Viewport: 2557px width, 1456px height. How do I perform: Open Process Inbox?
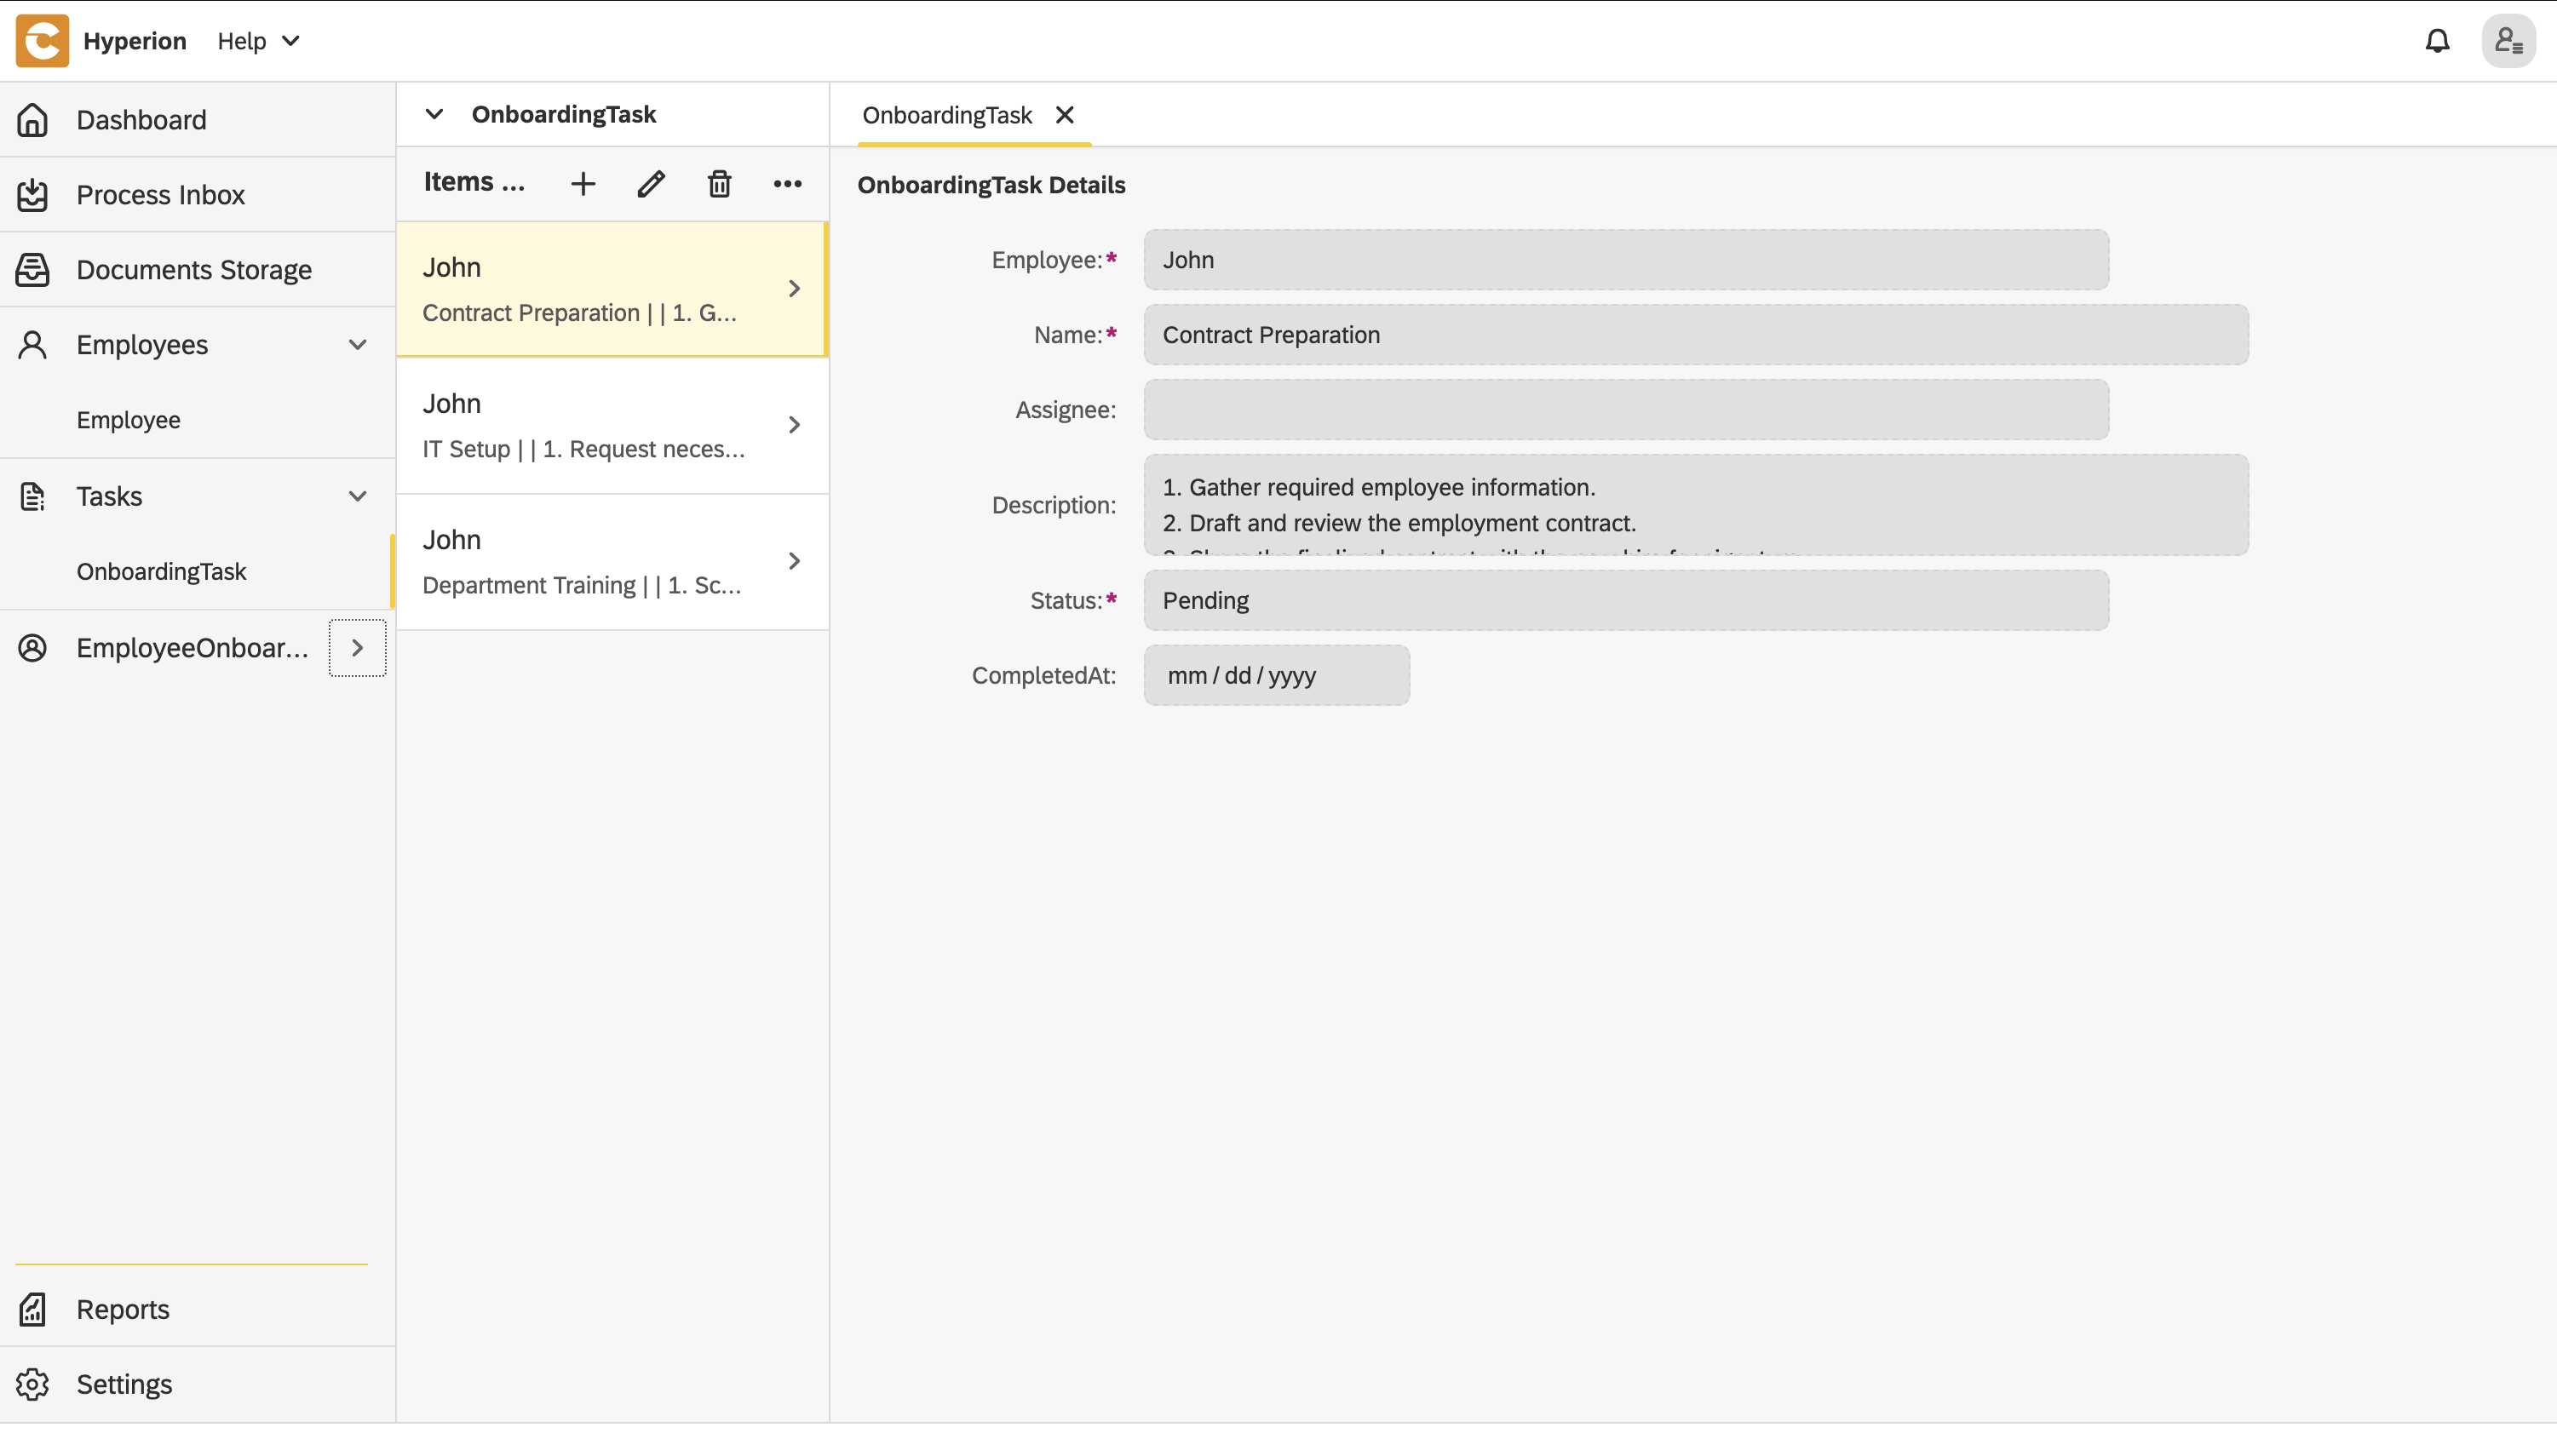tap(198, 195)
